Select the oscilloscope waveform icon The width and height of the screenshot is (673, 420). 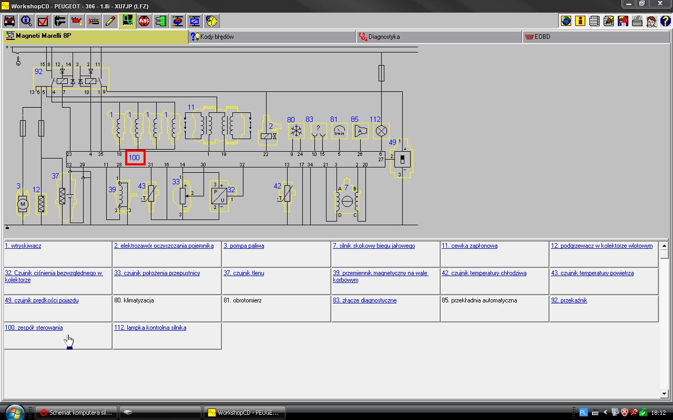coord(127,21)
